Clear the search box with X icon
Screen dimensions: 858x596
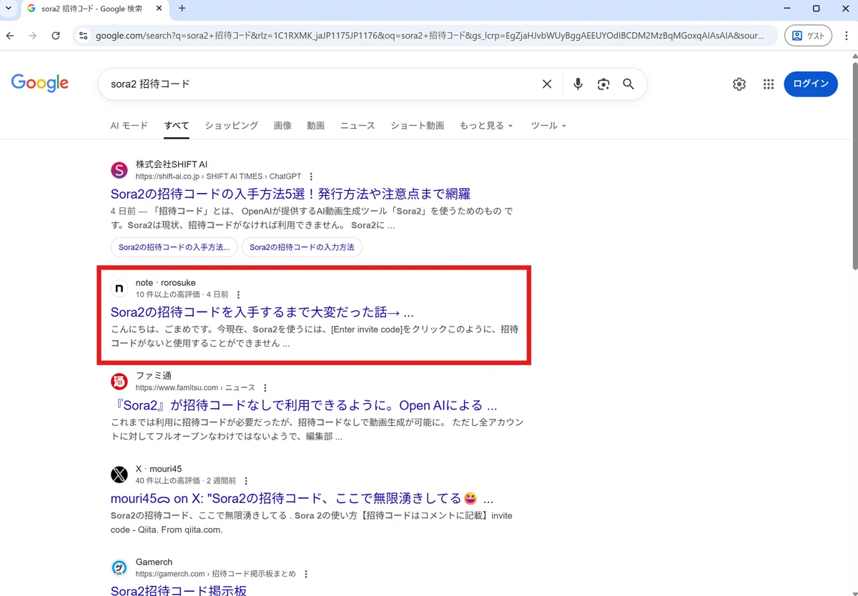point(547,84)
